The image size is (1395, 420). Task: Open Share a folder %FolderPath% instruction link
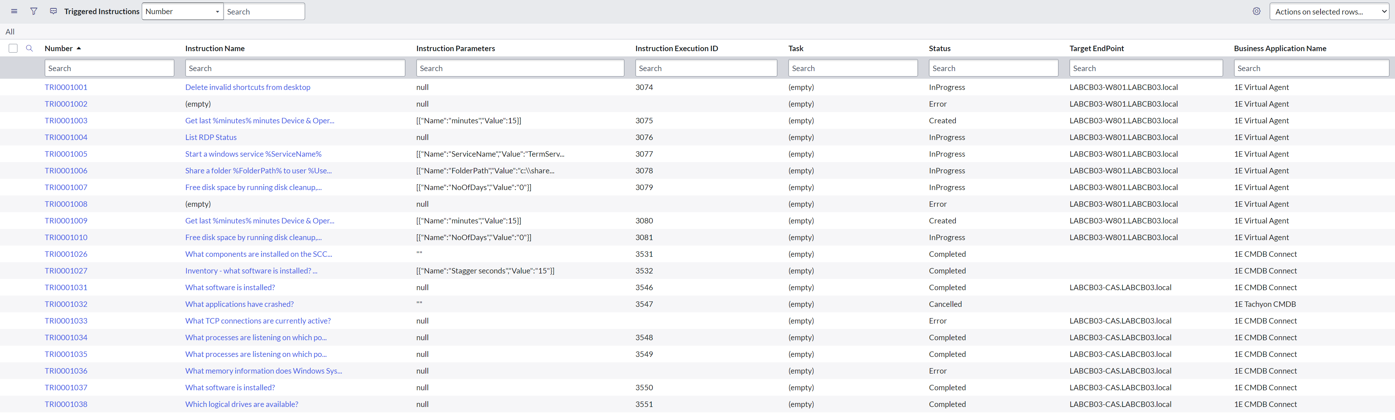click(x=258, y=171)
